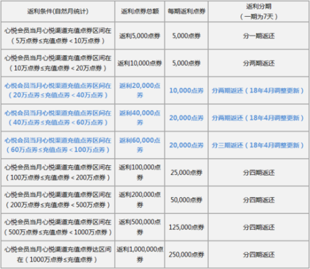310x269 pixels.
Task: Click 分四期返还 in the 50,000点券 row
Action: (x=259, y=200)
